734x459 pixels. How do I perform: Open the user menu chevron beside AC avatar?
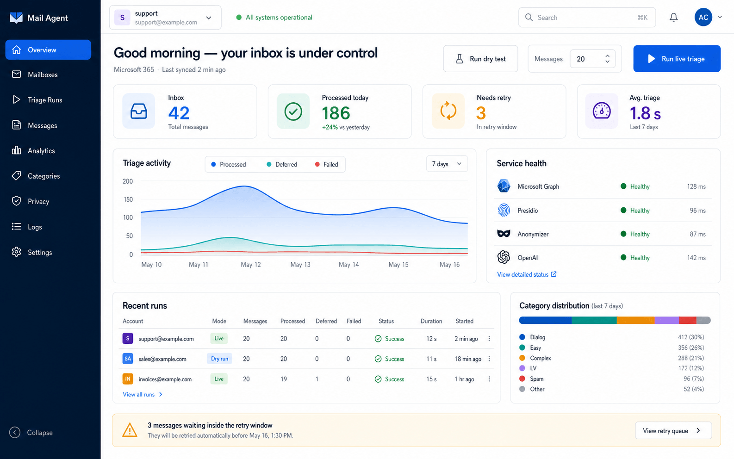point(720,17)
